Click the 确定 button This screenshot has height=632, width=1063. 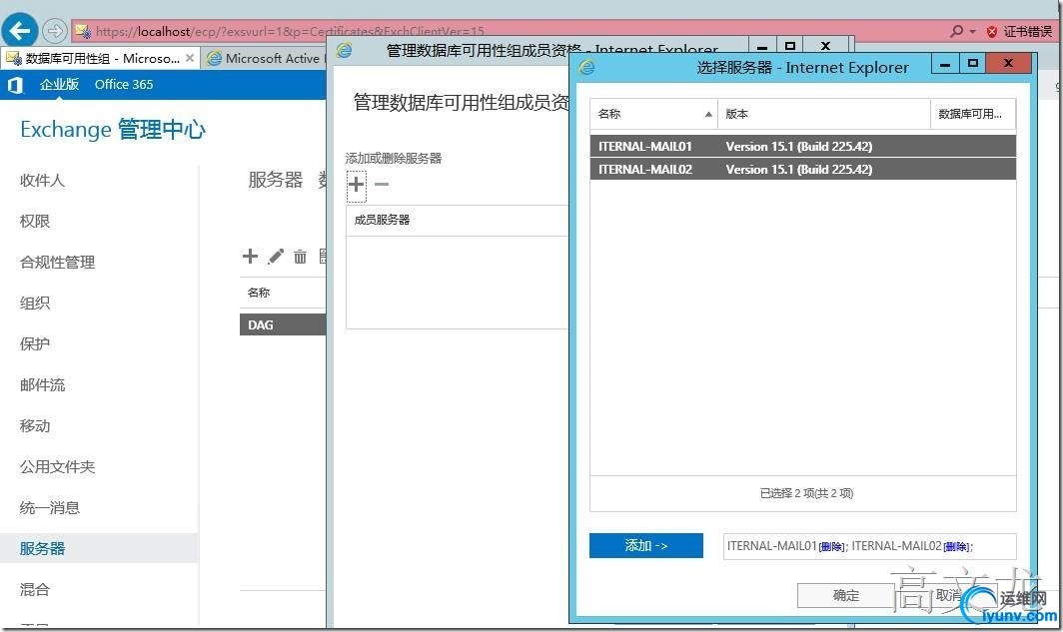tap(846, 595)
